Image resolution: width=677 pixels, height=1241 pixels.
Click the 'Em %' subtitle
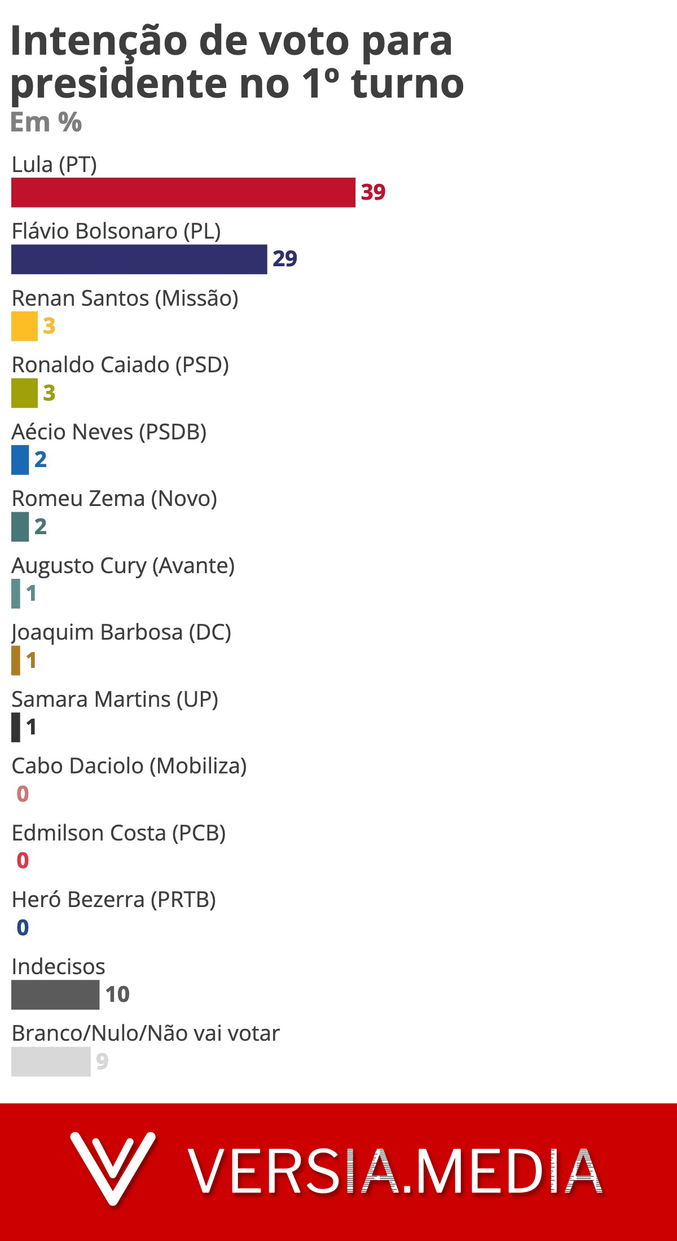pos(46,122)
